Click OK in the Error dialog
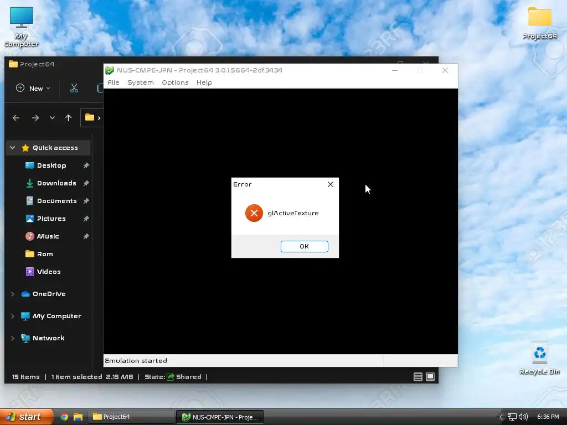The image size is (567, 425). 304,246
